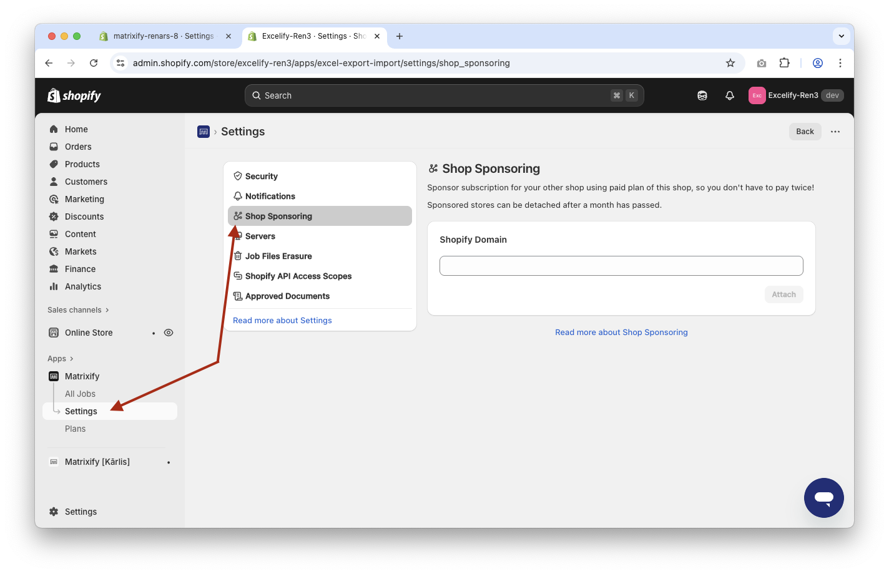889x574 pixels.
Task: Select Servers in the settings menu
Action: coord(260,236)
